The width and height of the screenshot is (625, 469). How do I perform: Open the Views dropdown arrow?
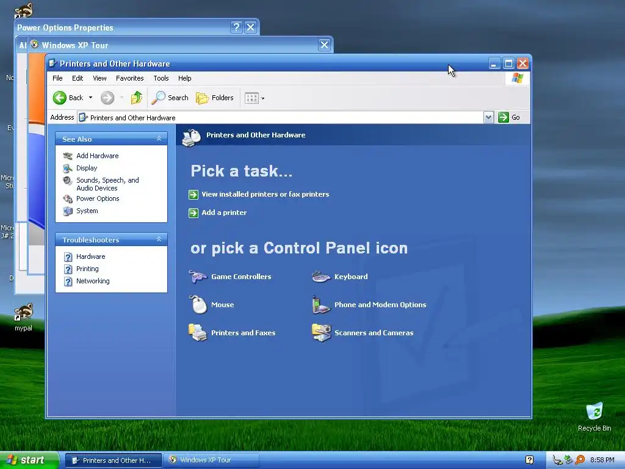tap(262, 98)
